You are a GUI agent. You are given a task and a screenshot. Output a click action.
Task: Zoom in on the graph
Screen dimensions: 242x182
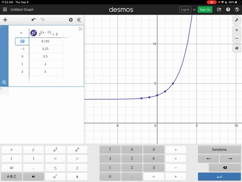236,30
